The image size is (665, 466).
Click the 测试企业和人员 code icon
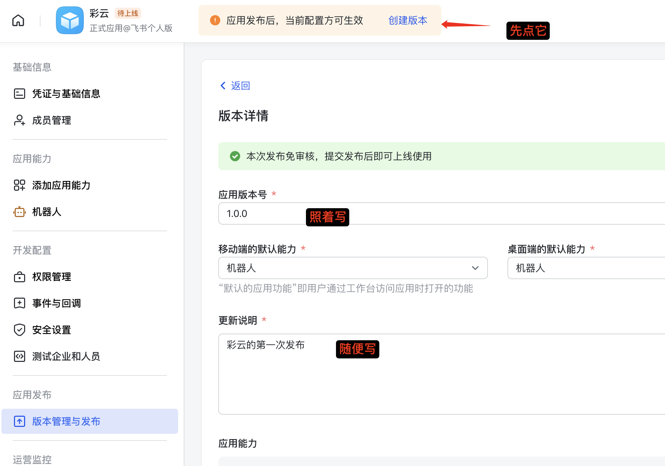tap(20, 356)
